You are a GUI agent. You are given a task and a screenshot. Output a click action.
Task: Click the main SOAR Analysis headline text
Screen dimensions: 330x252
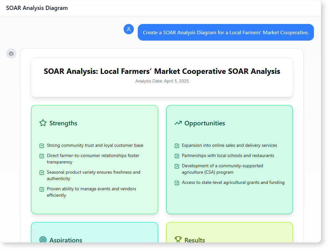(162, 71)
